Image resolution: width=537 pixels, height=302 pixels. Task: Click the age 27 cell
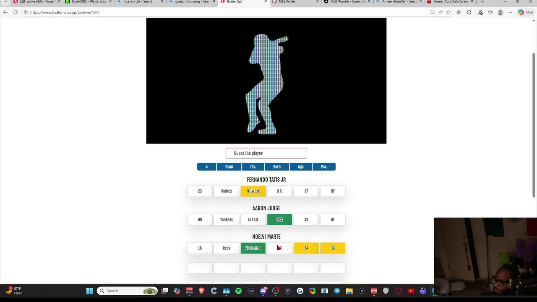tap(306, 191)
